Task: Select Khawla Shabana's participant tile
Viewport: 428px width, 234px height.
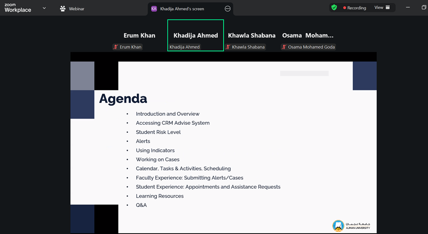Action: tap(252, 36)
